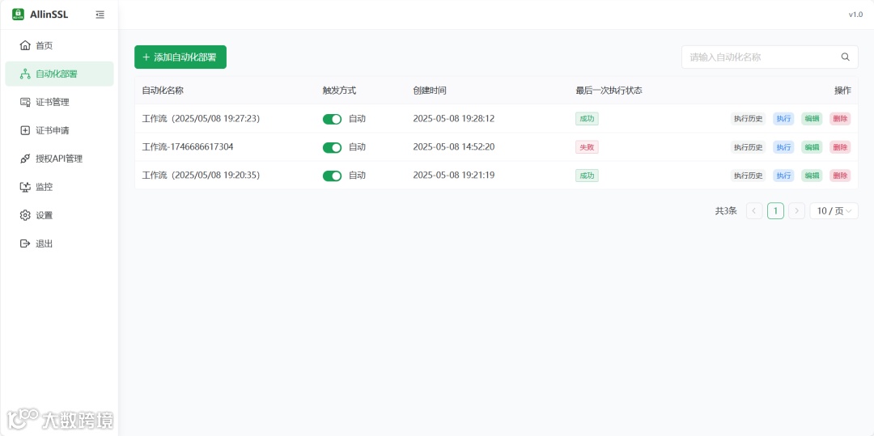
Task: Click the 操作 column header
Action: click(842, 91)
